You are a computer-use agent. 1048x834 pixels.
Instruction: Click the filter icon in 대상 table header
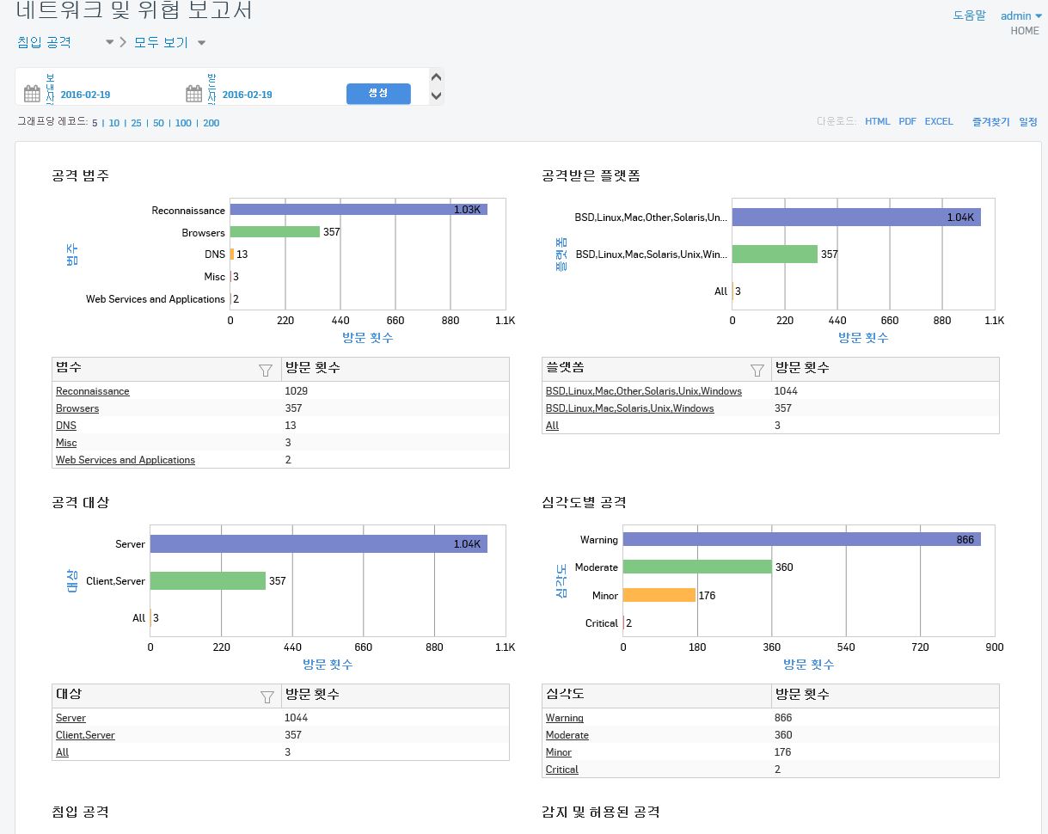(267, 697)
